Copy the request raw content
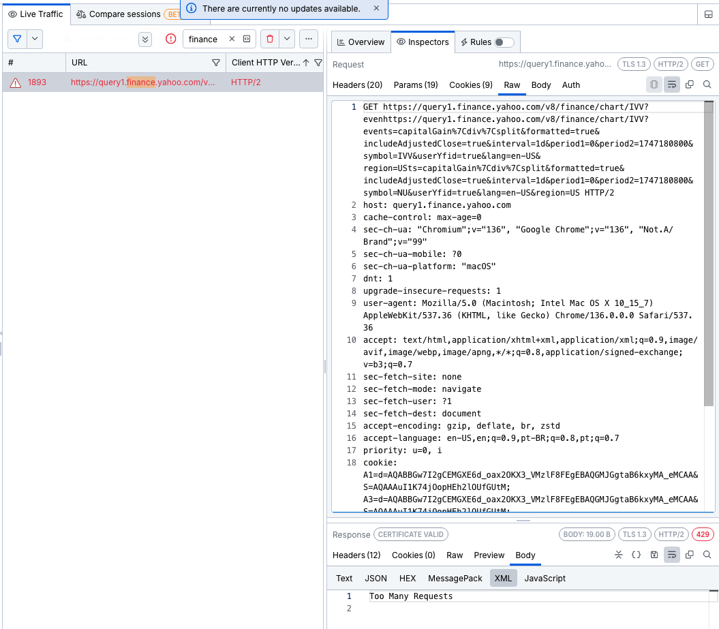The width and height of the screenshot is (719, 629). tap(689, 85)
